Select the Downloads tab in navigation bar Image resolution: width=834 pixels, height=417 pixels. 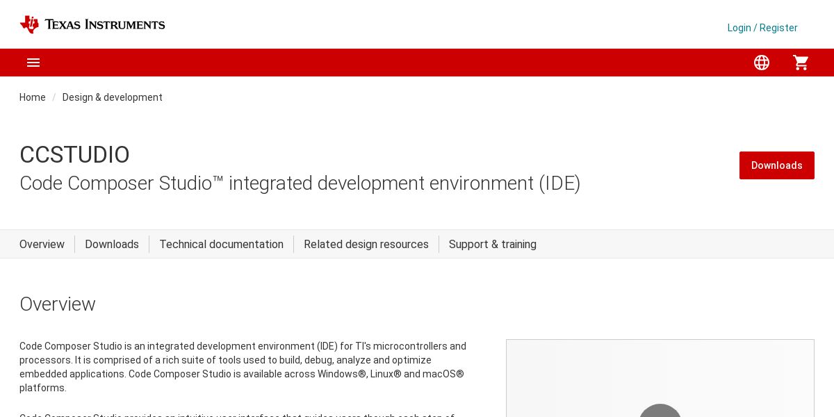tap(112, 244)
